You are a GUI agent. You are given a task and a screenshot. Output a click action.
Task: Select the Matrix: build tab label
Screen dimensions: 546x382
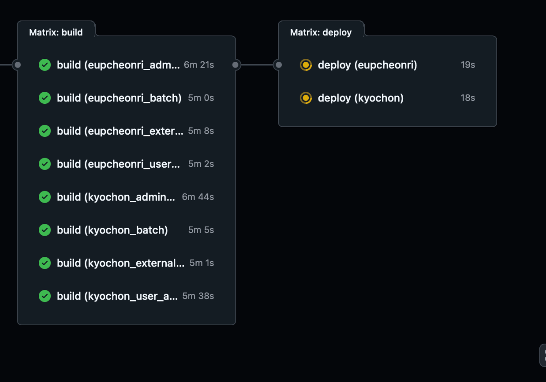click(x=56, y=32)
